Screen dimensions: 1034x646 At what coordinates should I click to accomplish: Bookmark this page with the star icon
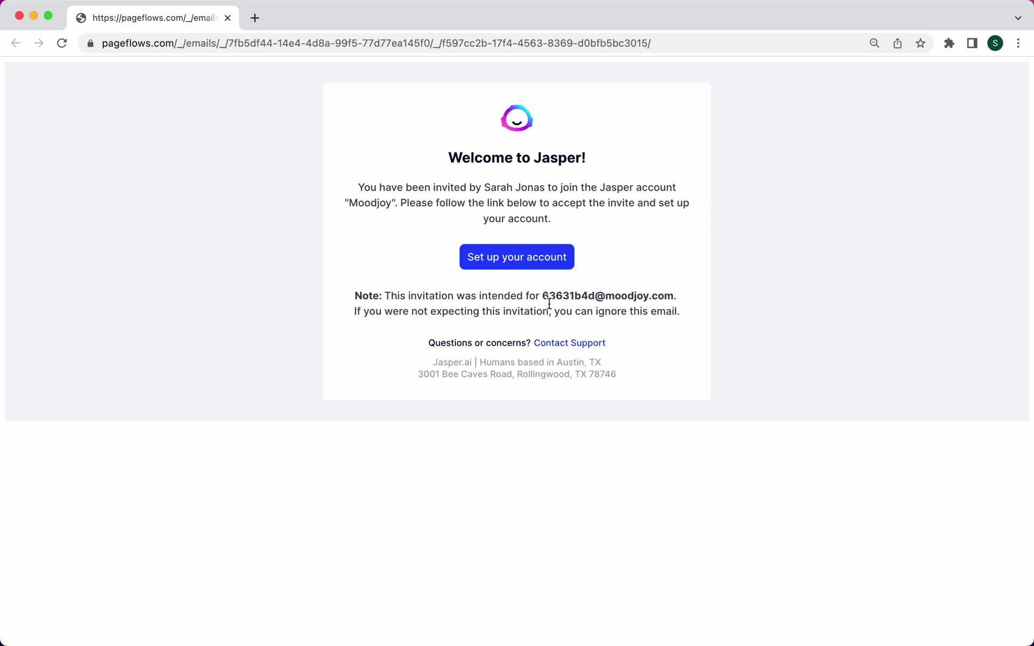pos(920,43)
